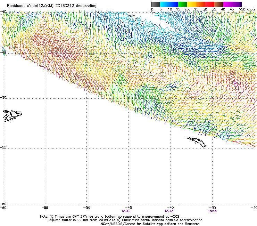Click the green 15-20 knots legend segment
Screen dimensions: 257x226
(183, 4)
